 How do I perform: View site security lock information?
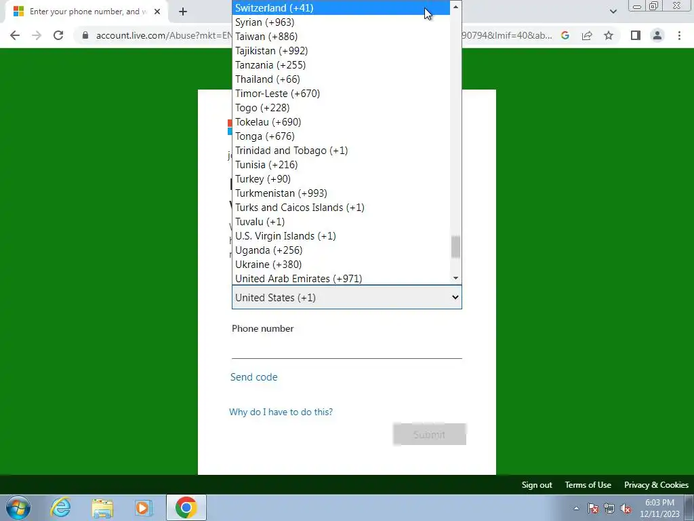point(85,35)
